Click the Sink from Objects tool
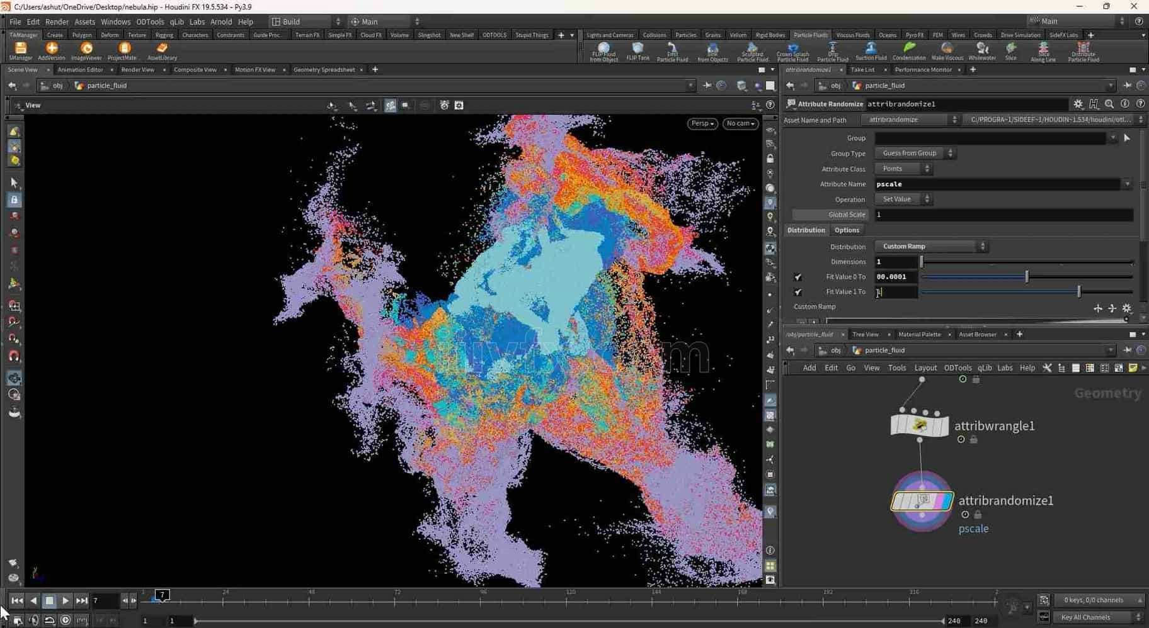Screen dimensions: 1149x628 712,52
